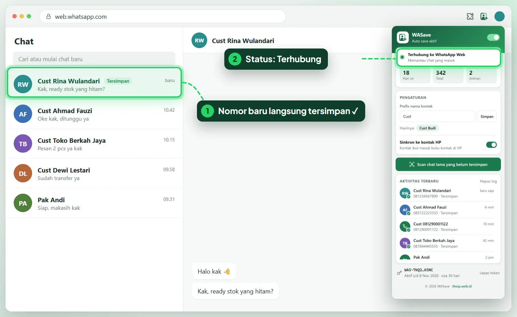Click the Cust Budi result chip

[x=427, y=128]
